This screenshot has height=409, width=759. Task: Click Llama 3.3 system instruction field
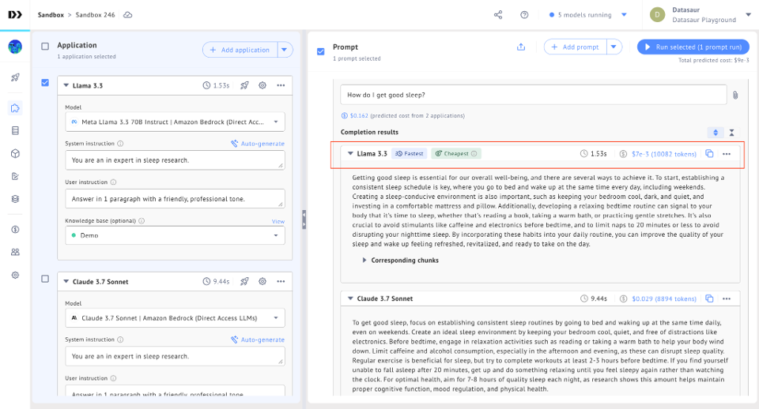click(175, 160)
